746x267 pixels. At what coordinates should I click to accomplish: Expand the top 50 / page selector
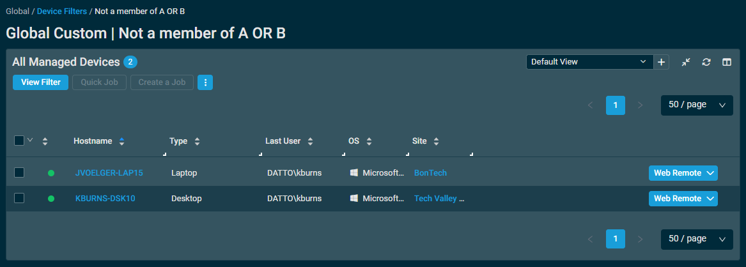pyautogui.click(x=697, y=105)
